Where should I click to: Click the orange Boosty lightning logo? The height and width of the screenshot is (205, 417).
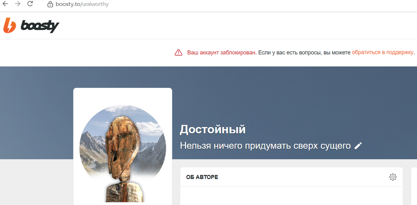(x=9, y=25)
